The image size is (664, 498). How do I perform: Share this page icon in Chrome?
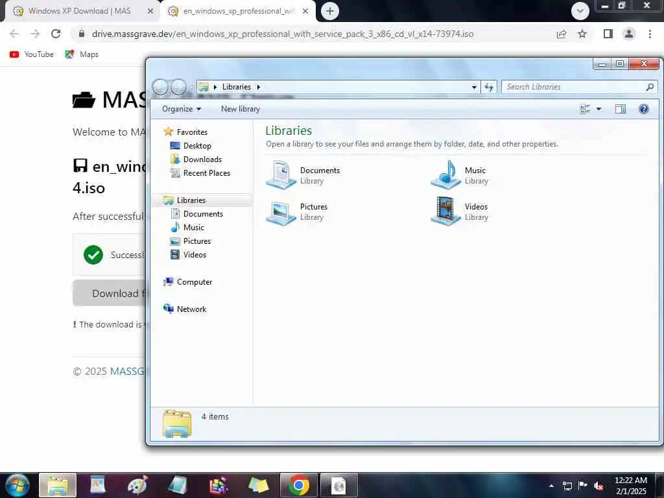point(561,34)
